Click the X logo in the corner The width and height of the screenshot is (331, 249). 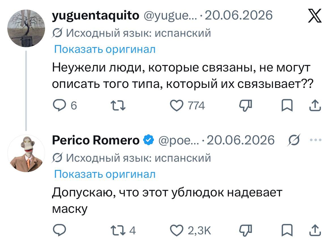point(315,15)
